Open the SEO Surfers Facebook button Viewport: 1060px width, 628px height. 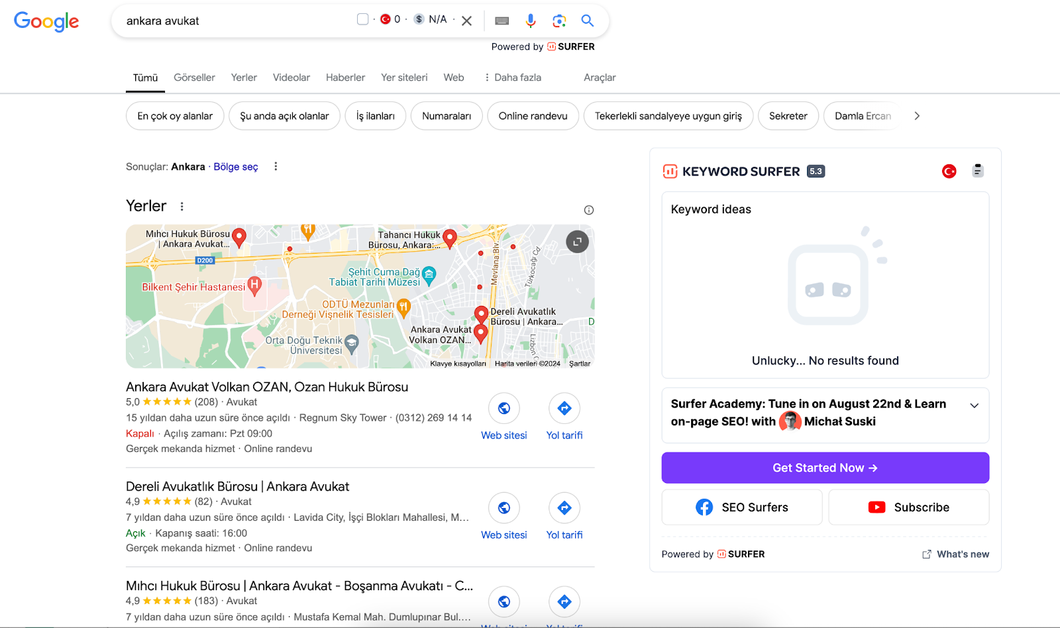click(x=742, y=507)
